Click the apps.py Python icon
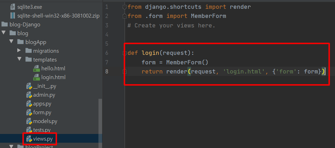The image size is (335, 148). pyautogui.click(x=29, y=104)
